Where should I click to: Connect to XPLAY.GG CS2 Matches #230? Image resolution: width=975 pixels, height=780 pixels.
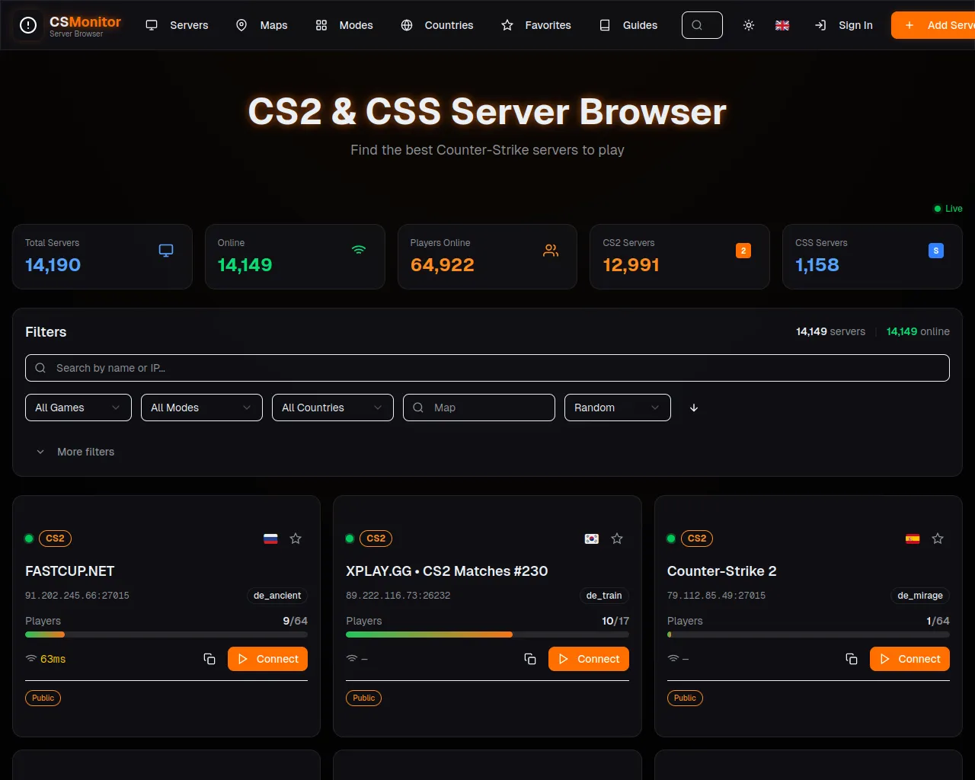pos(589,659)
